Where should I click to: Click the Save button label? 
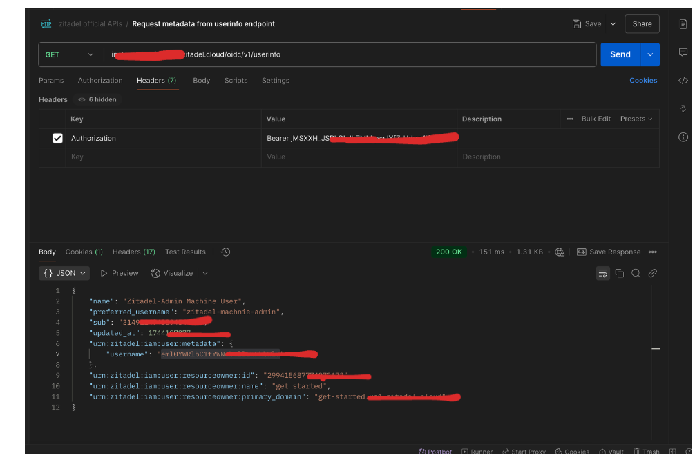[593, 24]
